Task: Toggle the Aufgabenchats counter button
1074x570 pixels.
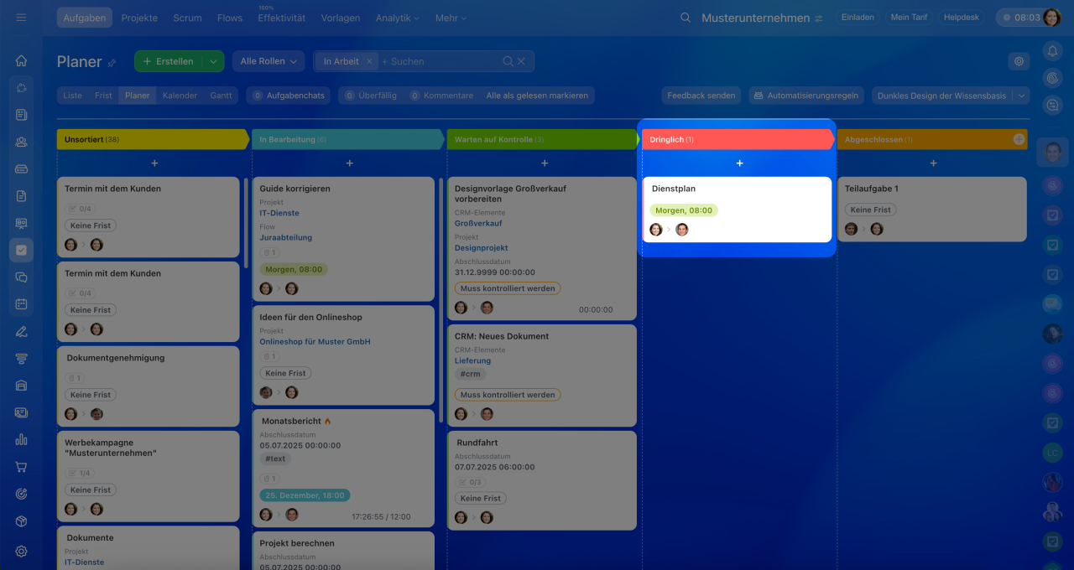Action: coord(288,96)
